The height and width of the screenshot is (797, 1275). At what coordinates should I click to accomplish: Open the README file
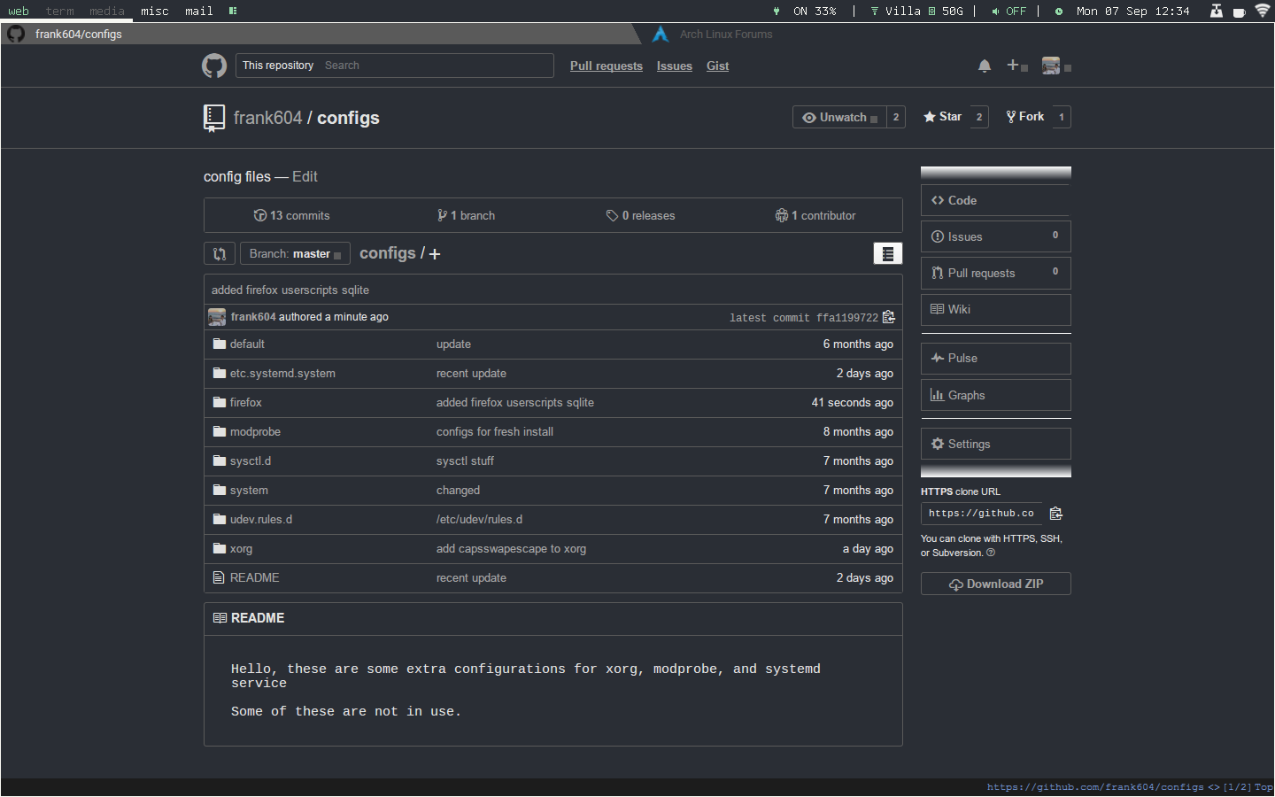254,577
